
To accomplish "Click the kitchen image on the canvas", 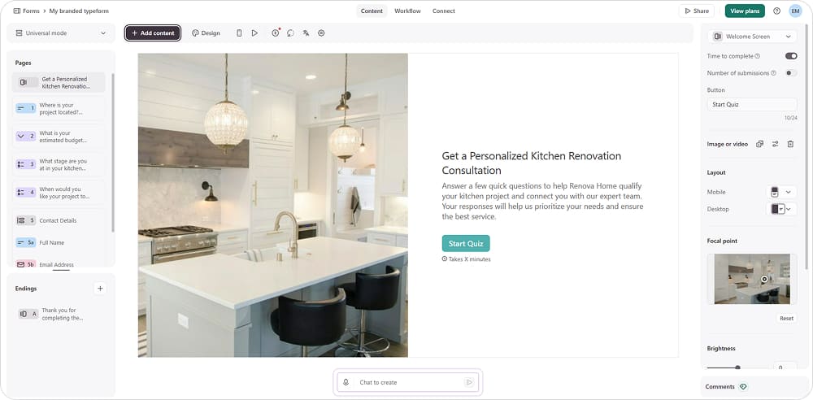I will click(x=272, y=205).
